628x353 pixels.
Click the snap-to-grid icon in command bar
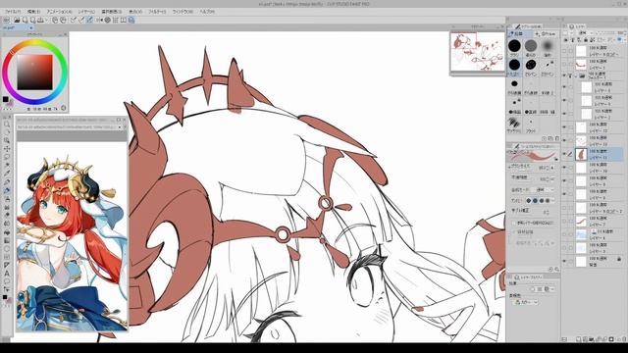click(x=116, y=20)
